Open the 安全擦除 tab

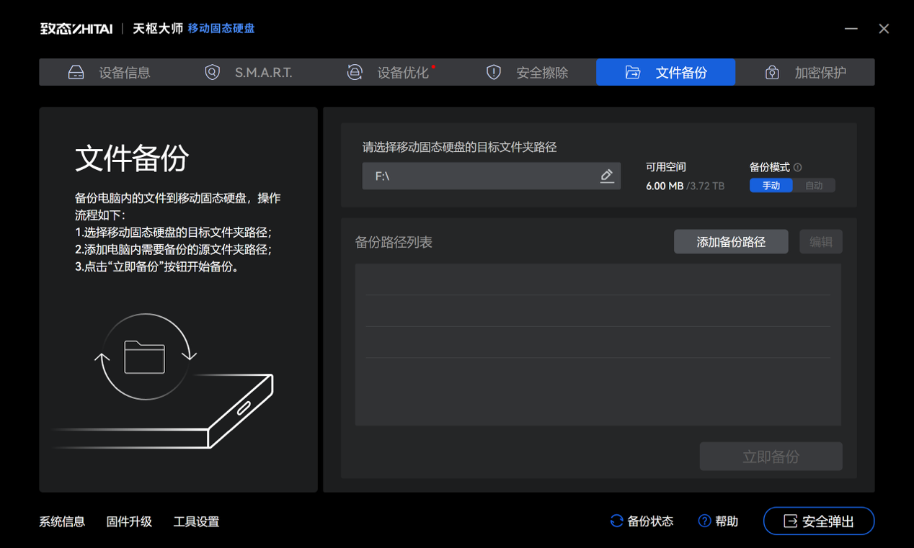(x=530, y=72)
